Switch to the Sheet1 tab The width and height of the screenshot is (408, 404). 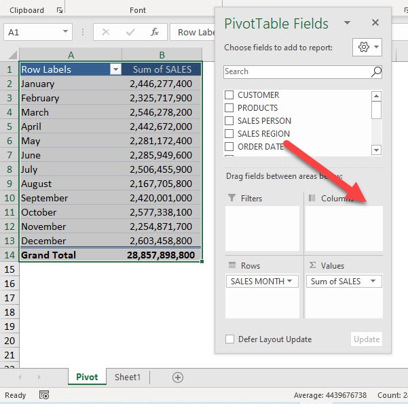(128, 377)
